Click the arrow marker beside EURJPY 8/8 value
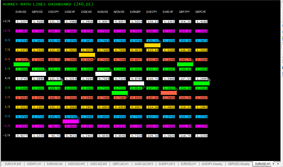Screen dimensions: 283x167 160,42
